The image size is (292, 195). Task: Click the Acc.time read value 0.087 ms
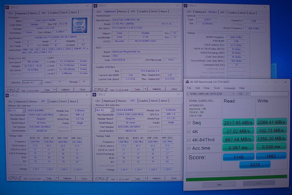point(238,148)
